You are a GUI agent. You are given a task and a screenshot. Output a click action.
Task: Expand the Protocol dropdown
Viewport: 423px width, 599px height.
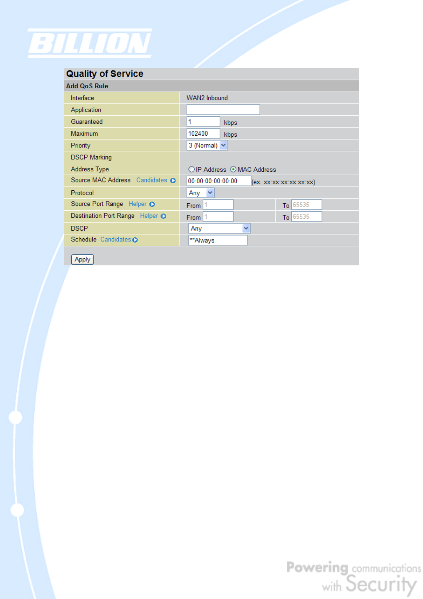[x=200, y=193]
